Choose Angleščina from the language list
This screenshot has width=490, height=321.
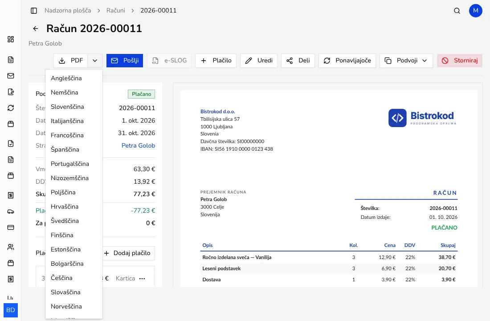(74, 78)
